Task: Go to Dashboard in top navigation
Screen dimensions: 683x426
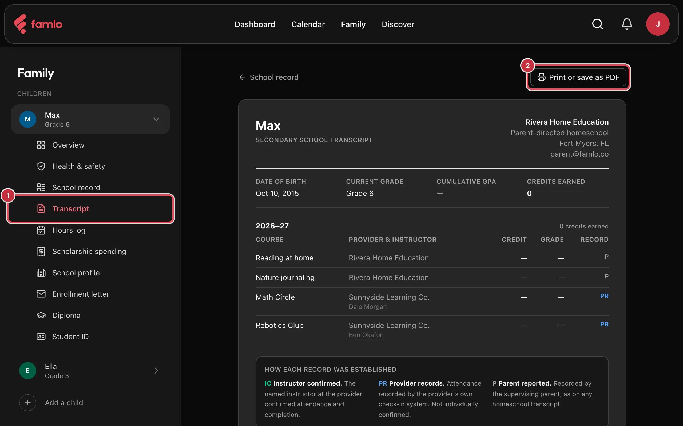Action: pyautogui.click(x=255, y=24)
